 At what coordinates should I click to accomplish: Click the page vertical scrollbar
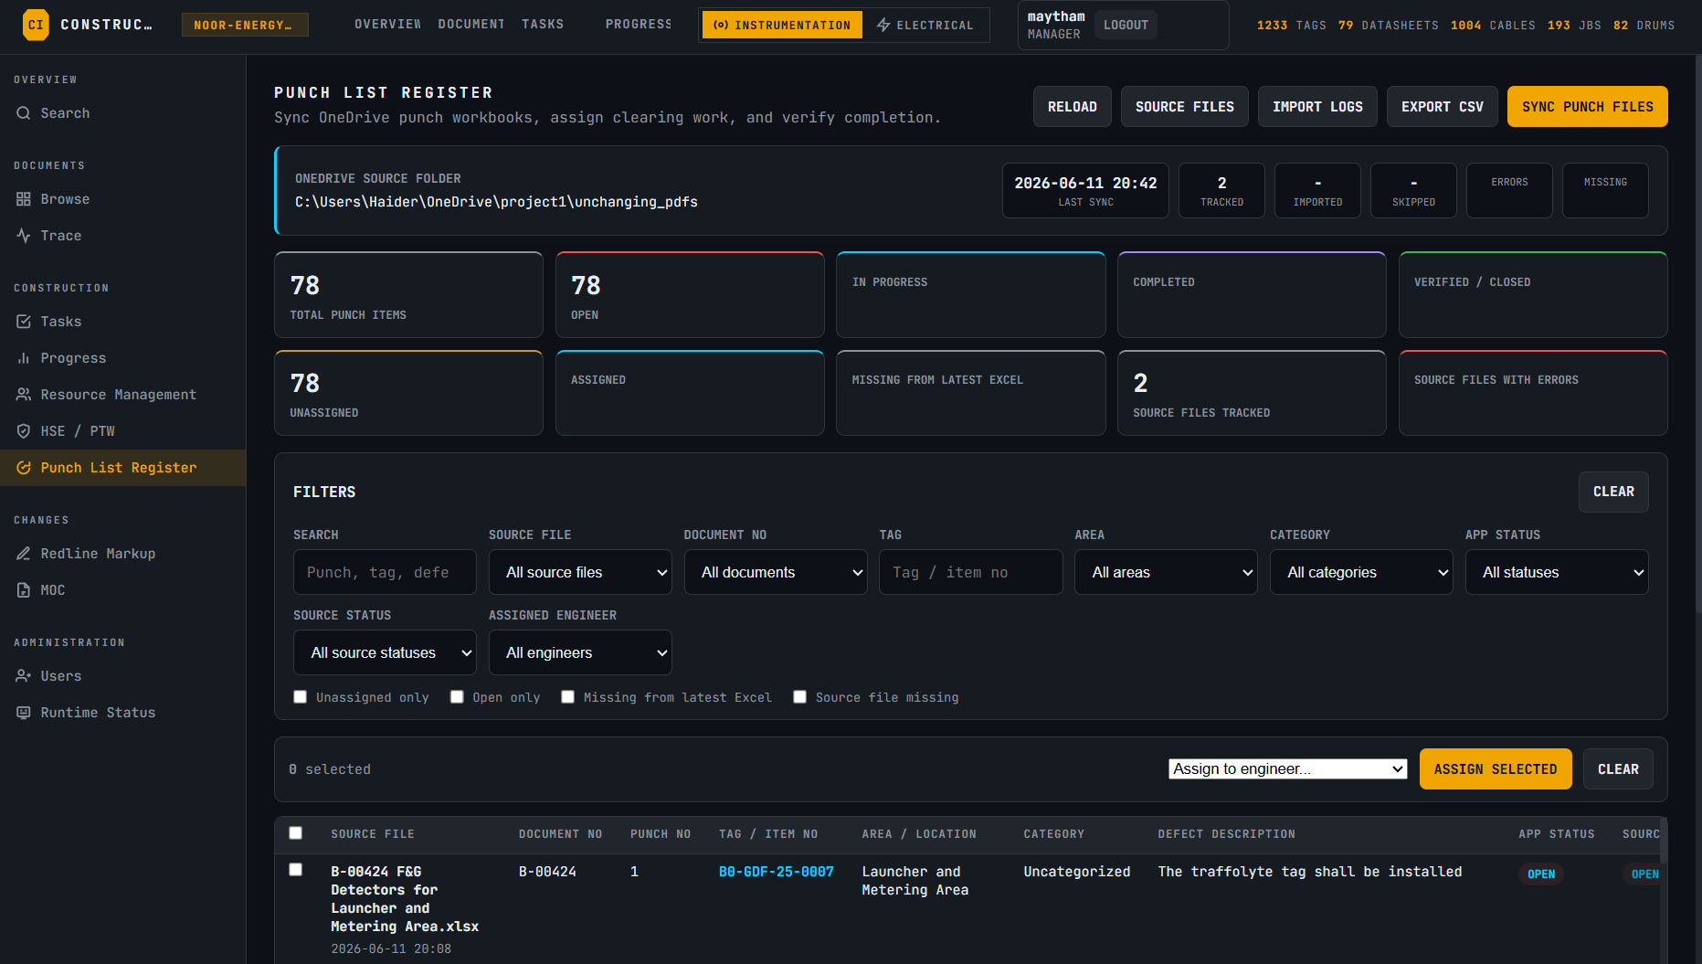pos(1697,334)
